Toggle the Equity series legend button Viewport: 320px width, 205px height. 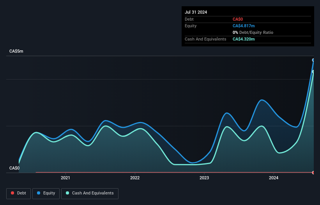[x=46, y=193]
